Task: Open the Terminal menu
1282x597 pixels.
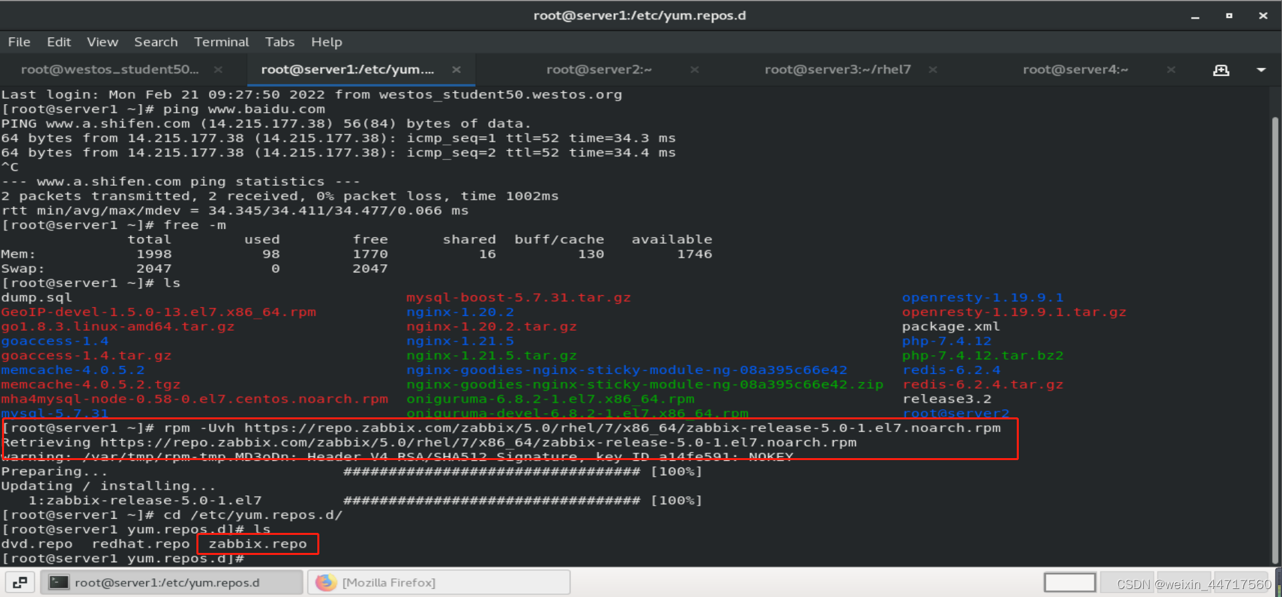Action: point(221,42)
